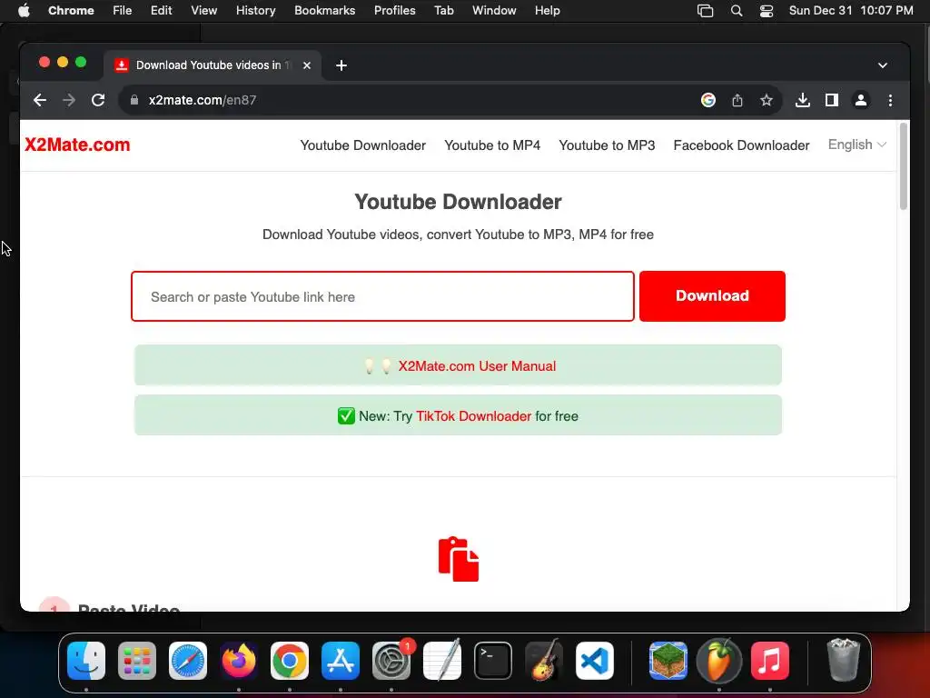Open Tab menu
Image resolution: width=930 pixels, height=698 pixels.
[443, 11]
